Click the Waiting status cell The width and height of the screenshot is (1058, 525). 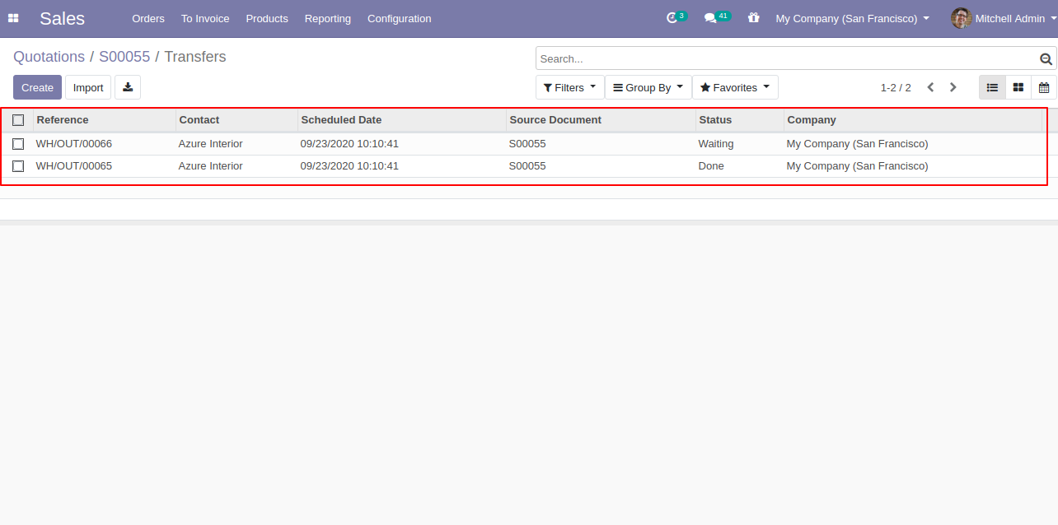(x=716, y=144)
